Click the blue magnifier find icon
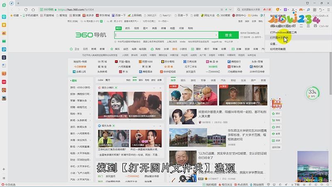The width and height of the screenshot is (332, 187). [308, 10]
